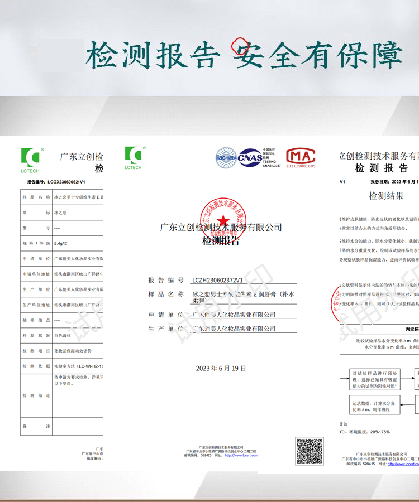Click the '环境湿度: 20%~75%' text
The width and height of the screenshot is (419, 502).
coord(369,432)
